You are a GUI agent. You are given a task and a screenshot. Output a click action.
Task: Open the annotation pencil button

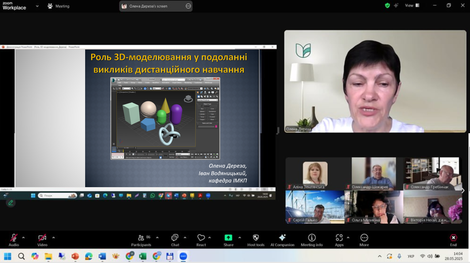pyautogui.click(x=11, y=203)
